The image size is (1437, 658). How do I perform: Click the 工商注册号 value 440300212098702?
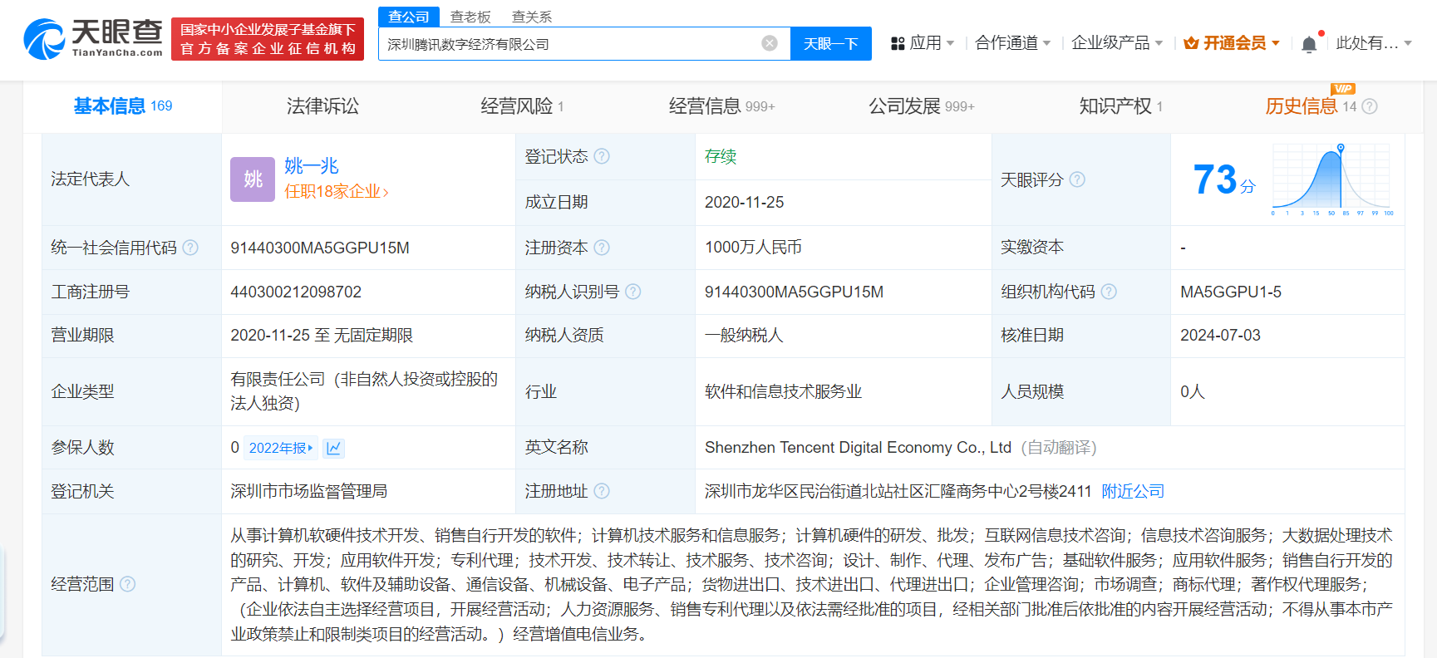[296, 292]
